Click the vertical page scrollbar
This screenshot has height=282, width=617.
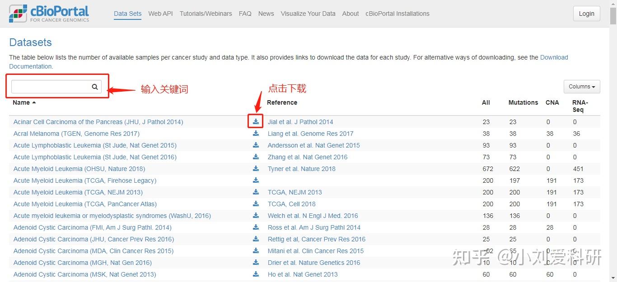pos(614,135)
